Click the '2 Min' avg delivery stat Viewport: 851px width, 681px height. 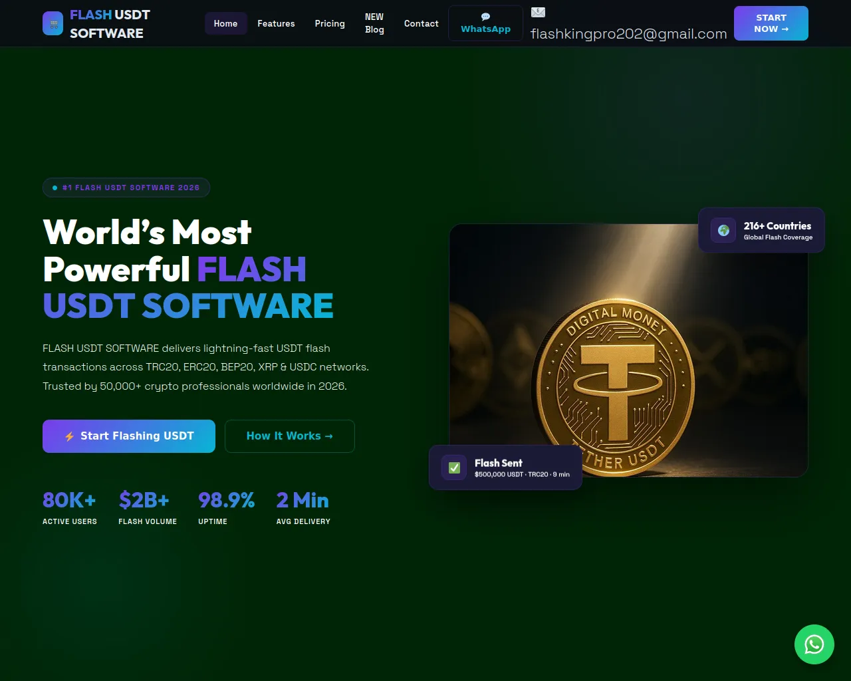coord(303,500)
